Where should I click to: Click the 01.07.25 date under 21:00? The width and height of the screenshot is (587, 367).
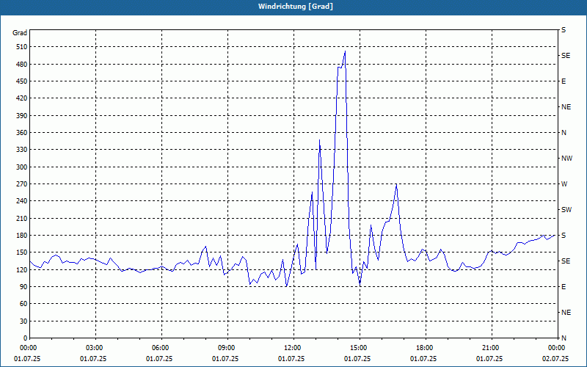pos(489,359)
